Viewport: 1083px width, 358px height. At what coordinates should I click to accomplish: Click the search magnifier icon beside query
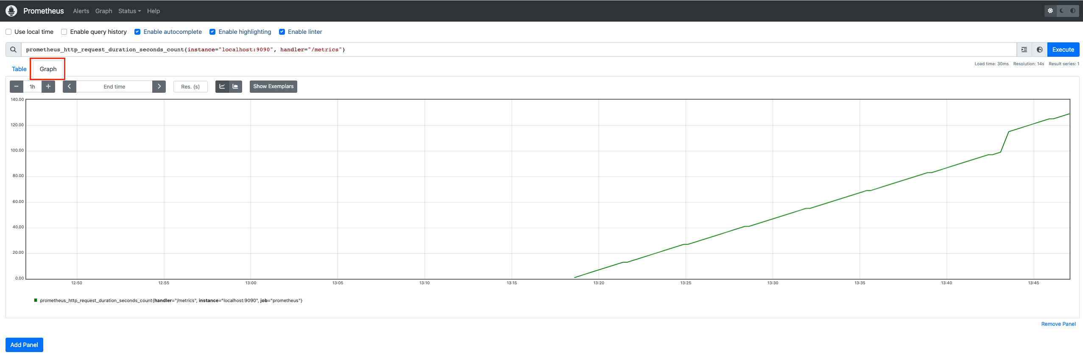point(13,50)
